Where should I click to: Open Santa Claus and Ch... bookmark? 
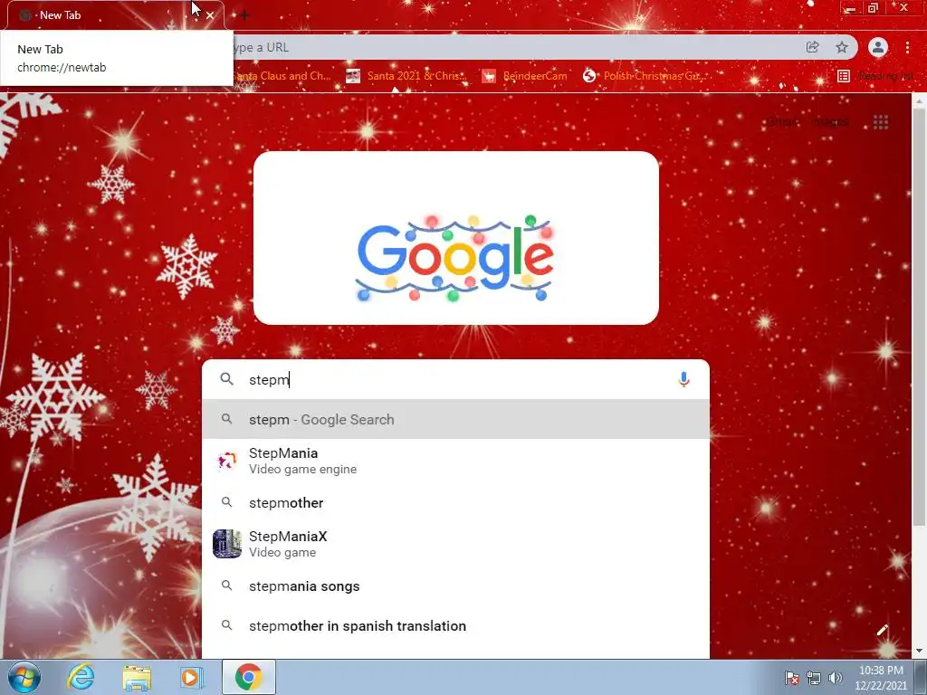click(282, 76)
